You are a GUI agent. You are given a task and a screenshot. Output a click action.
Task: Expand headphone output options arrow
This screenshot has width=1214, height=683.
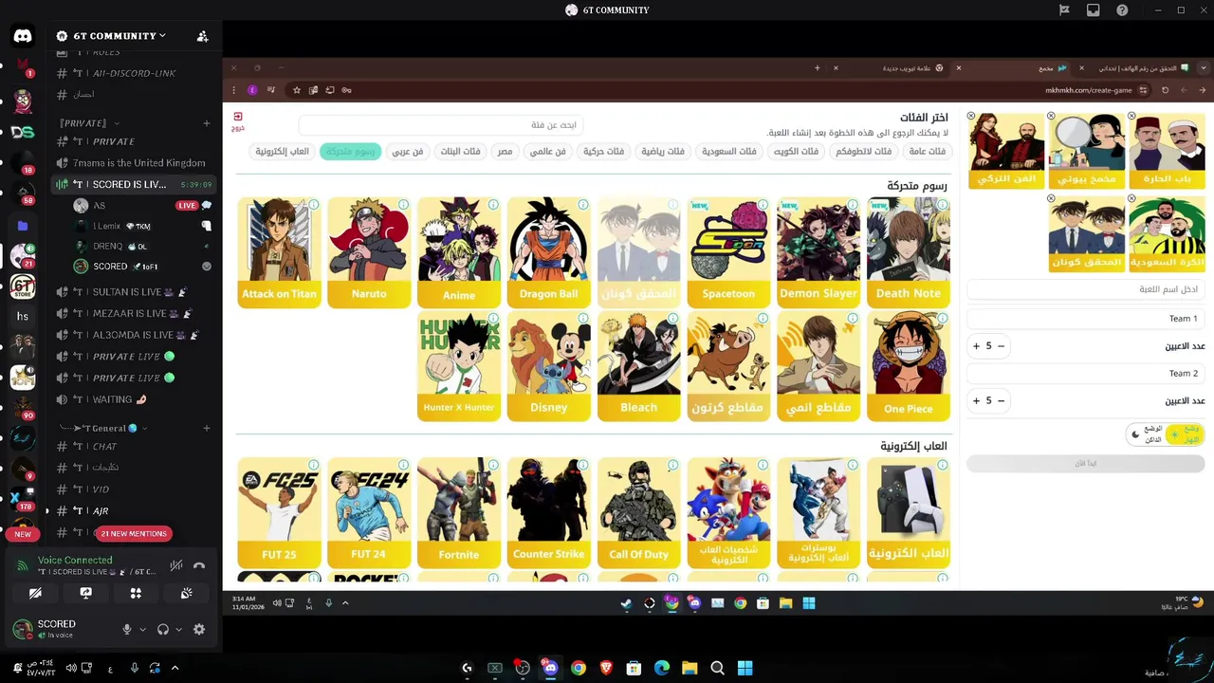pyautogui.click(x=179, y=629)
